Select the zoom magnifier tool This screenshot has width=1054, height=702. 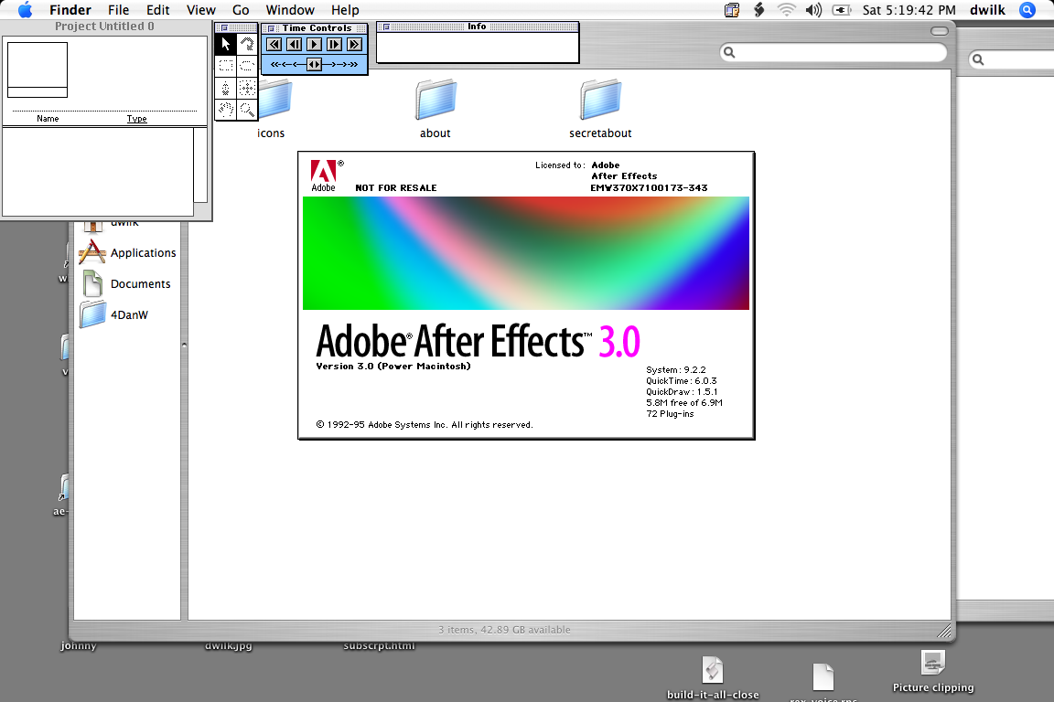coord(247,110)
